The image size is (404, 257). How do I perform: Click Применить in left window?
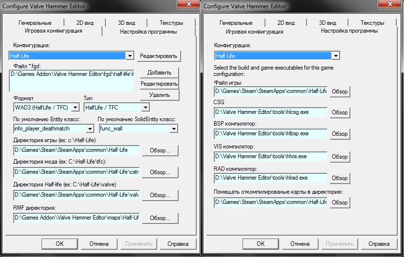click(x=139, y=244)
